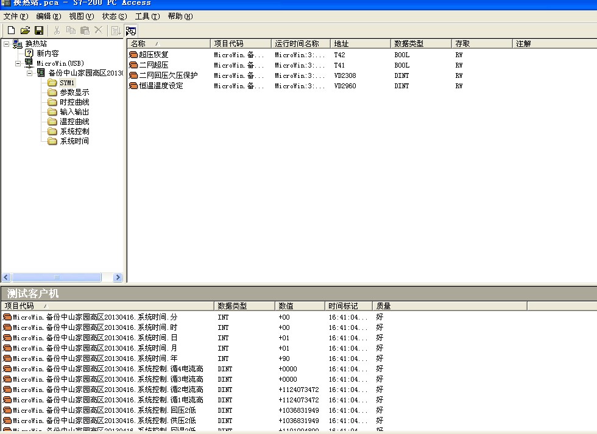The width and height of the screenshot is (597, 434).
Task: Open the 文件(F) menu
Action: tap(16, 16)
